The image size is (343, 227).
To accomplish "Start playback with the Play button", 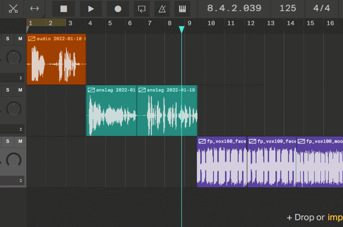I will point(90,9).
